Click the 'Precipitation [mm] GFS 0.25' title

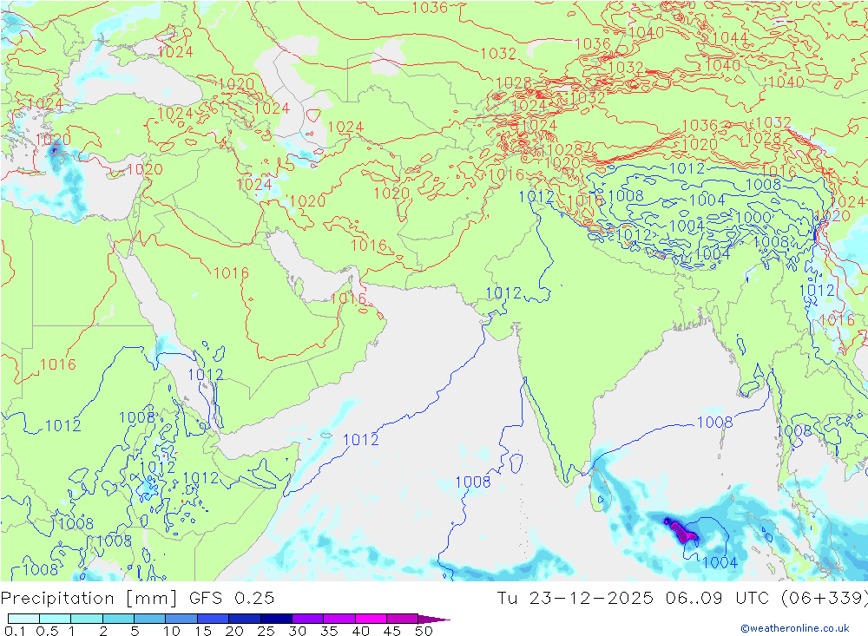[x=137, y=599]
